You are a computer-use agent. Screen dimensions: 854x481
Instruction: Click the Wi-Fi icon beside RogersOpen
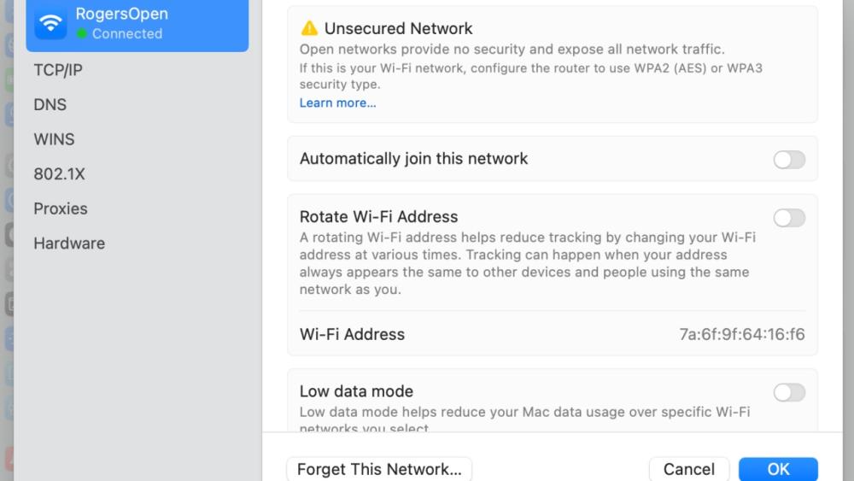pos(50,23)
